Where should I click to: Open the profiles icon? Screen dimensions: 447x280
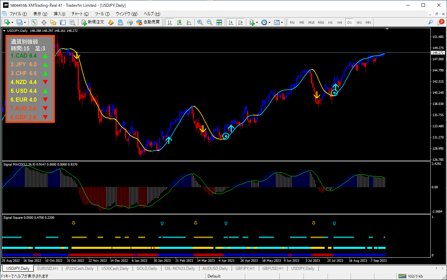coord(19,22)
